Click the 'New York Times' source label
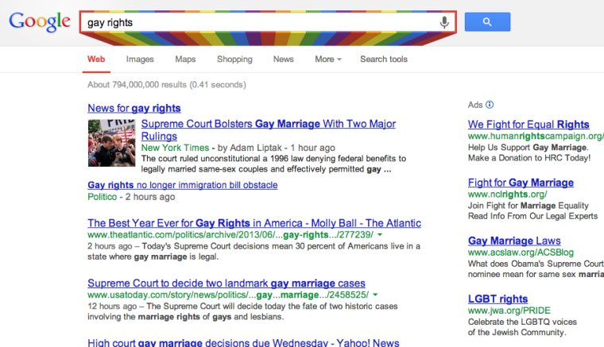Image resolution: width=604 pixels, height=347 pixels. pyautogui.click(x=175, y=148)
